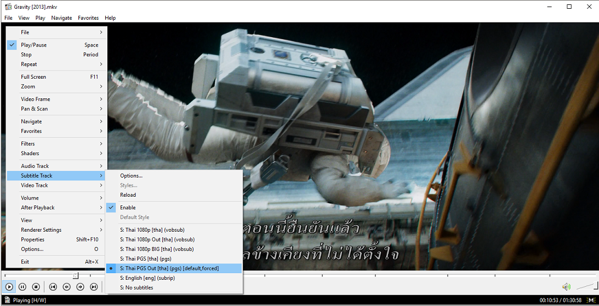Click the Play button in playback toolbar
Image resolution: width=599 pixels, height=306 pixels.
click(x=9, y=286)
